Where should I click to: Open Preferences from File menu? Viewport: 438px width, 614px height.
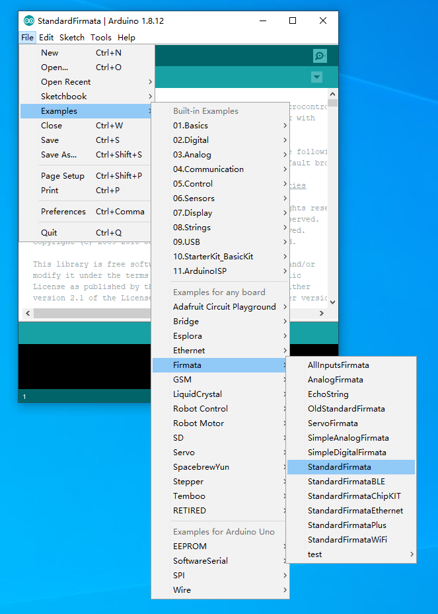click(86, 212)
